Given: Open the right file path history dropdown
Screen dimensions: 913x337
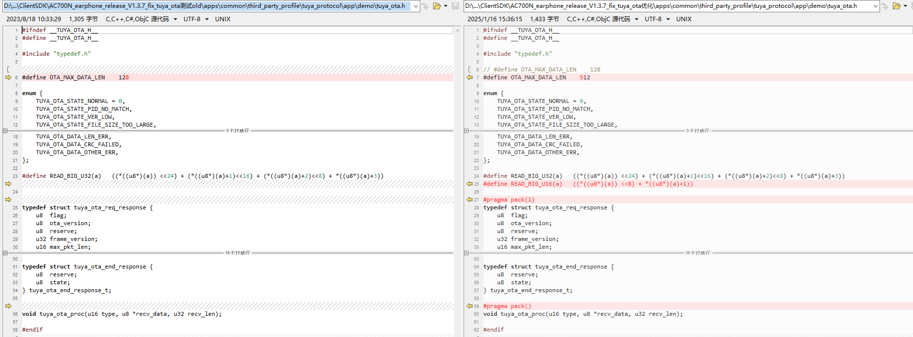Looking at the screenshot, I should coord(876,6).
